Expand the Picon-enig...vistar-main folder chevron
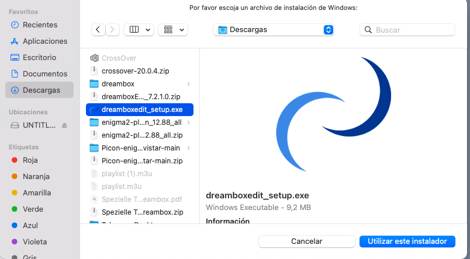Image resolution: width=470 pixels, height=259 pixels. (x=188, y=148)
